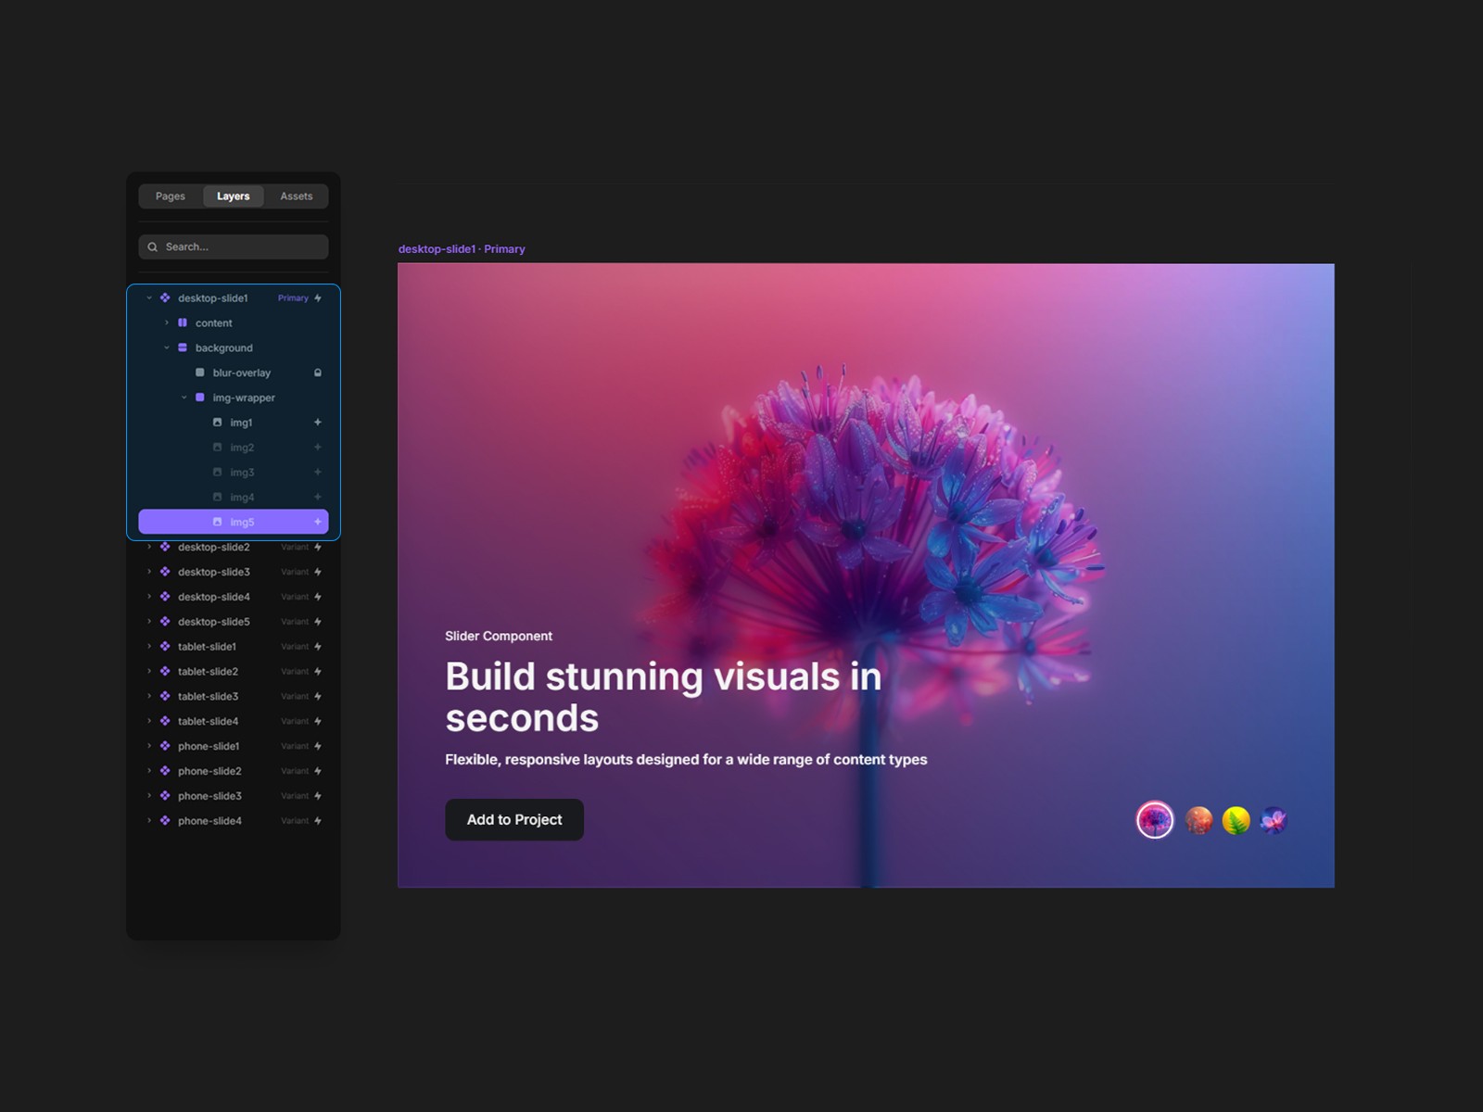Select the first purple flower slide thumbnail
This screenshot has width=1483, height=1112.
(1155, 820)
